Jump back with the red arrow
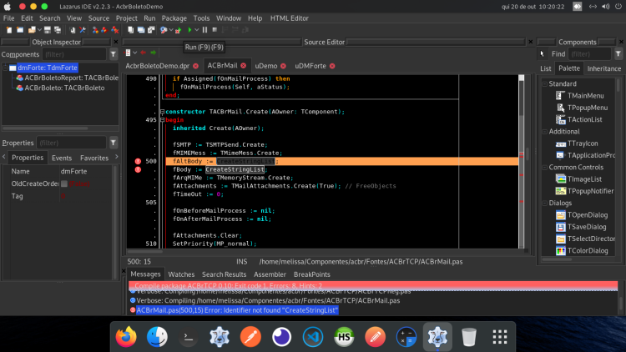The width and height of the screenshot is (626, 352). 144,53
